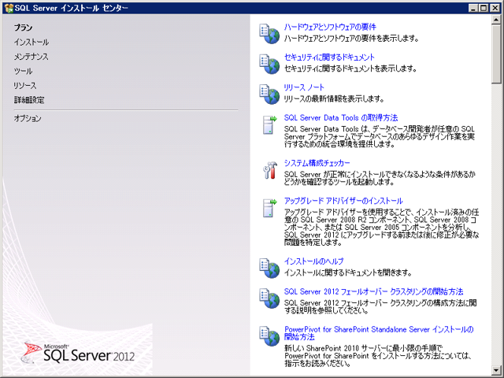Click the text リリースの最新情報を表示します。
This screenshot has height=378, width=504.
point(334,99)
